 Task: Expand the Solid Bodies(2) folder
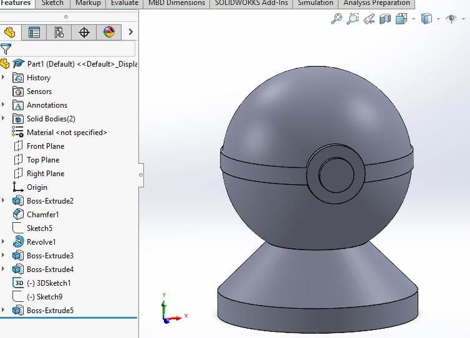(3, 118)
